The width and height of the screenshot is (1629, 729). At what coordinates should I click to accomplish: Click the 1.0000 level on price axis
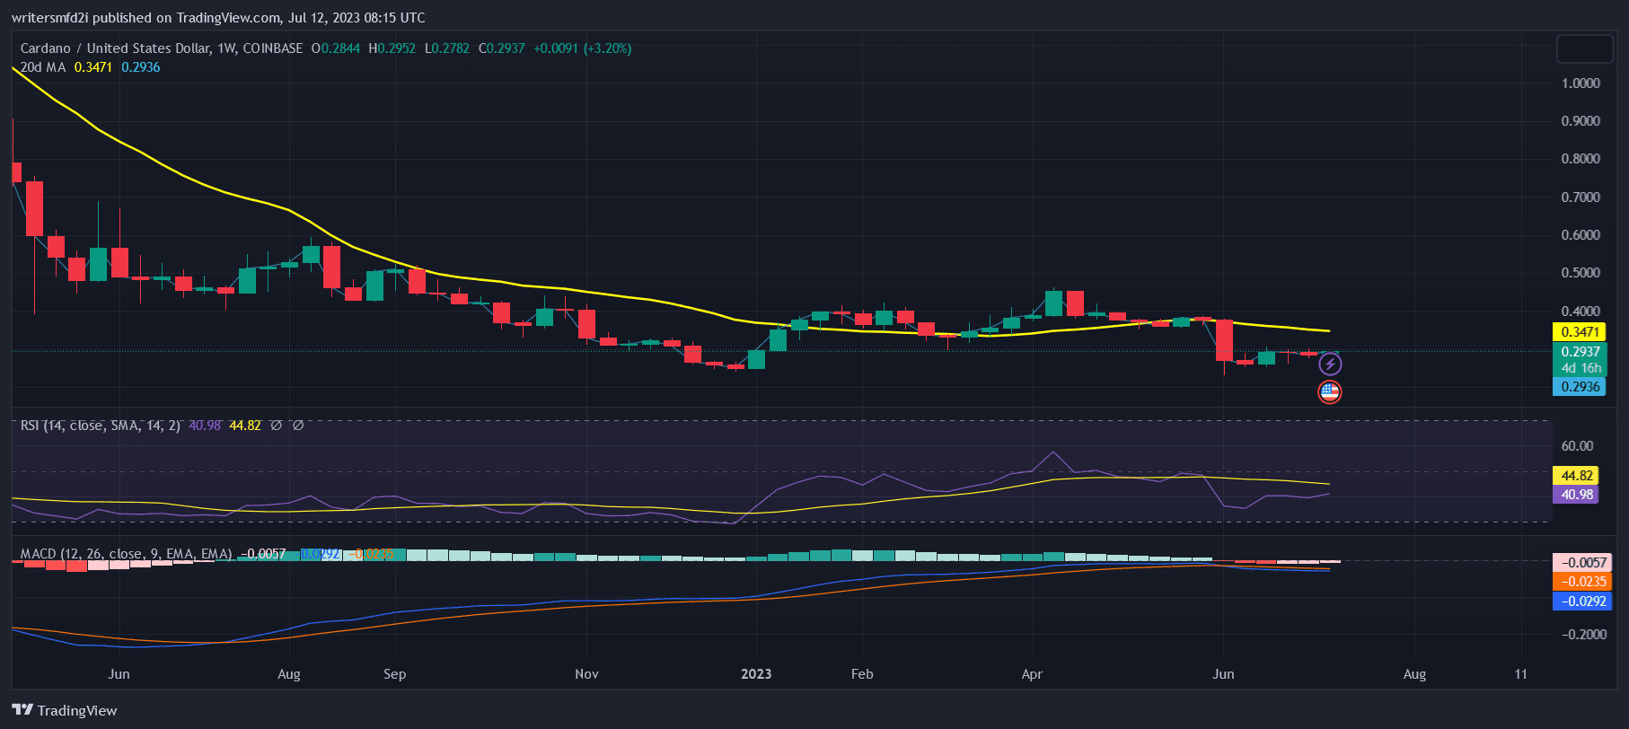tap(1581, 83)
